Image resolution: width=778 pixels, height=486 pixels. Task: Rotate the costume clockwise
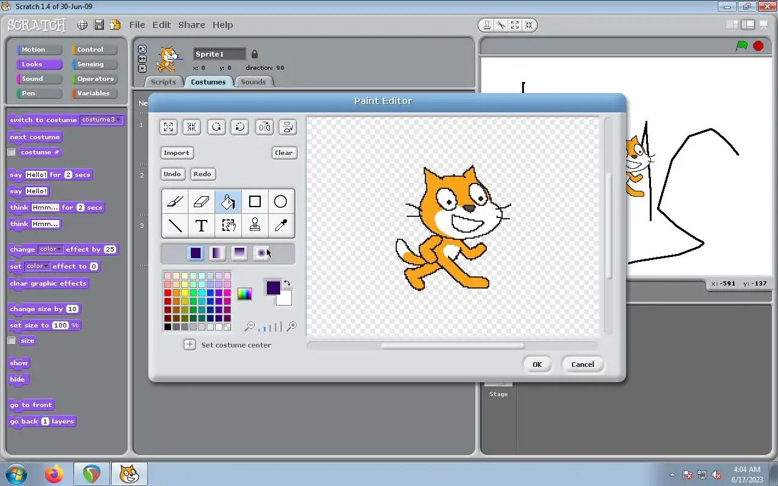click(x=240, y=127)
